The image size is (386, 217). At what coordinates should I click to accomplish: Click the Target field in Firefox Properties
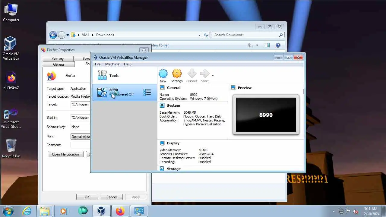point(80,104)
